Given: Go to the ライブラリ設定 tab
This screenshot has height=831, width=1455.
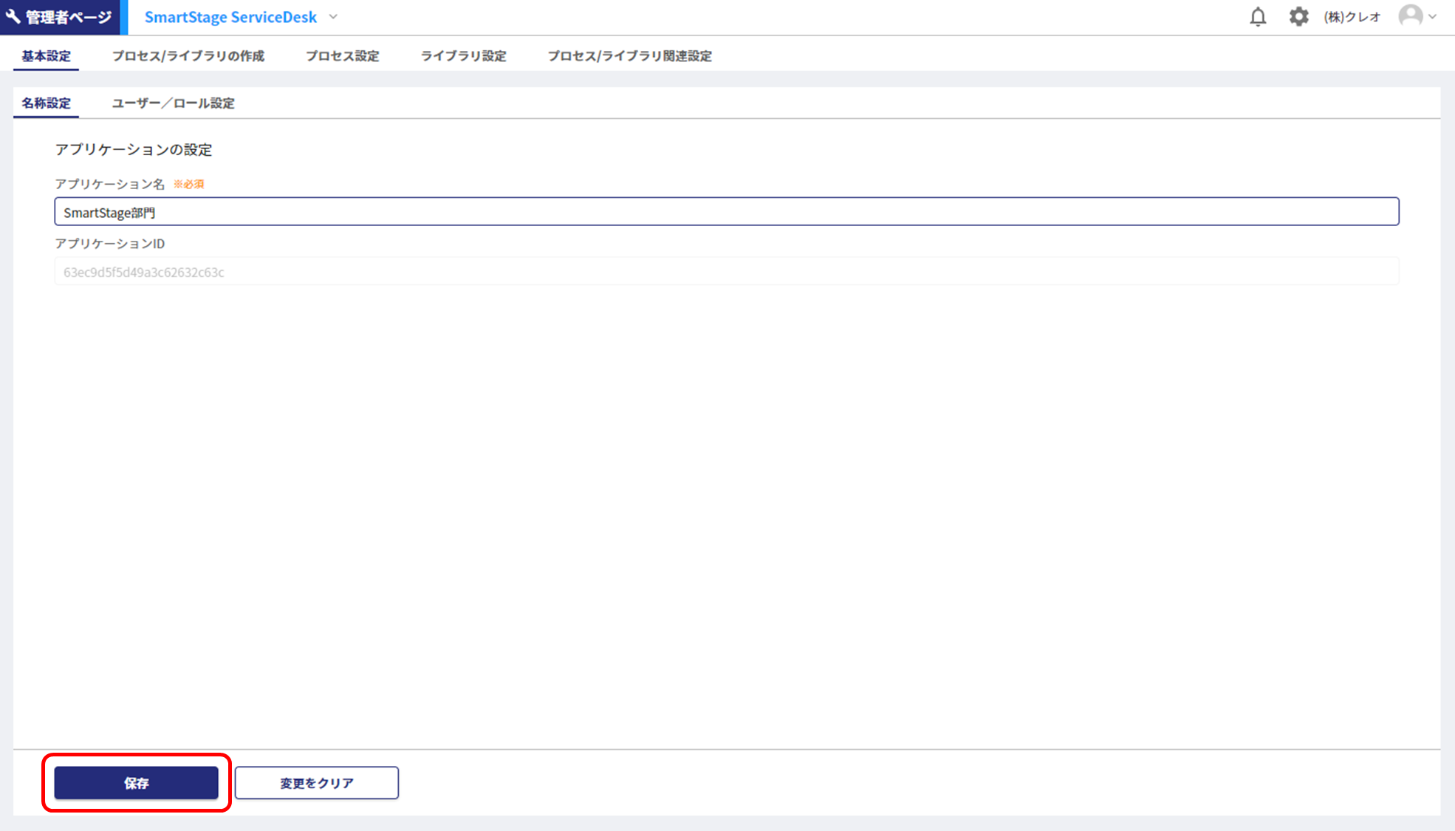Looking at the screenshot, I should pyautogui.click(x=463, y=56).
